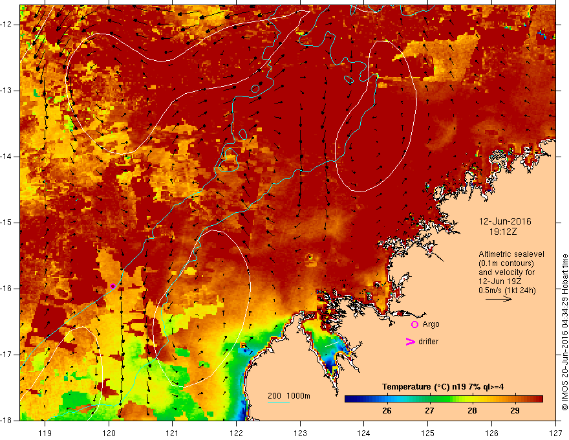Click the "0.5m/s (1kt 24h)" velocity label
This screenshot has width=569, height=440.
coord(507,291)
